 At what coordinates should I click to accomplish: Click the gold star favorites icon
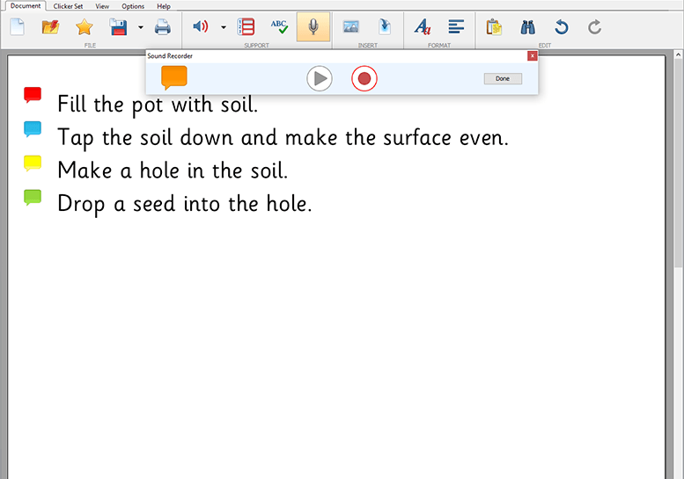85,27
